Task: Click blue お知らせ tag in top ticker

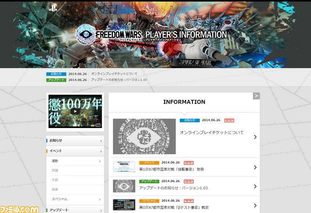Action: [x=56, y=74]
